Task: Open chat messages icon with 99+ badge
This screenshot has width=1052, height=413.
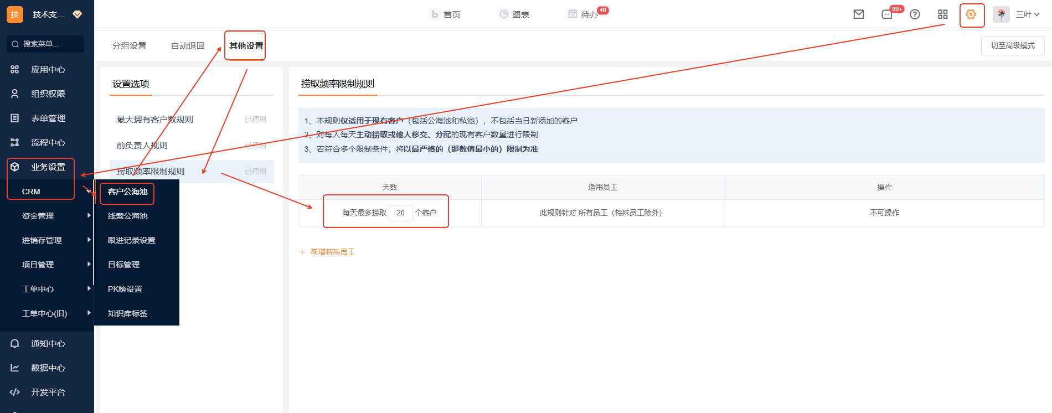Action: point(887,14)
